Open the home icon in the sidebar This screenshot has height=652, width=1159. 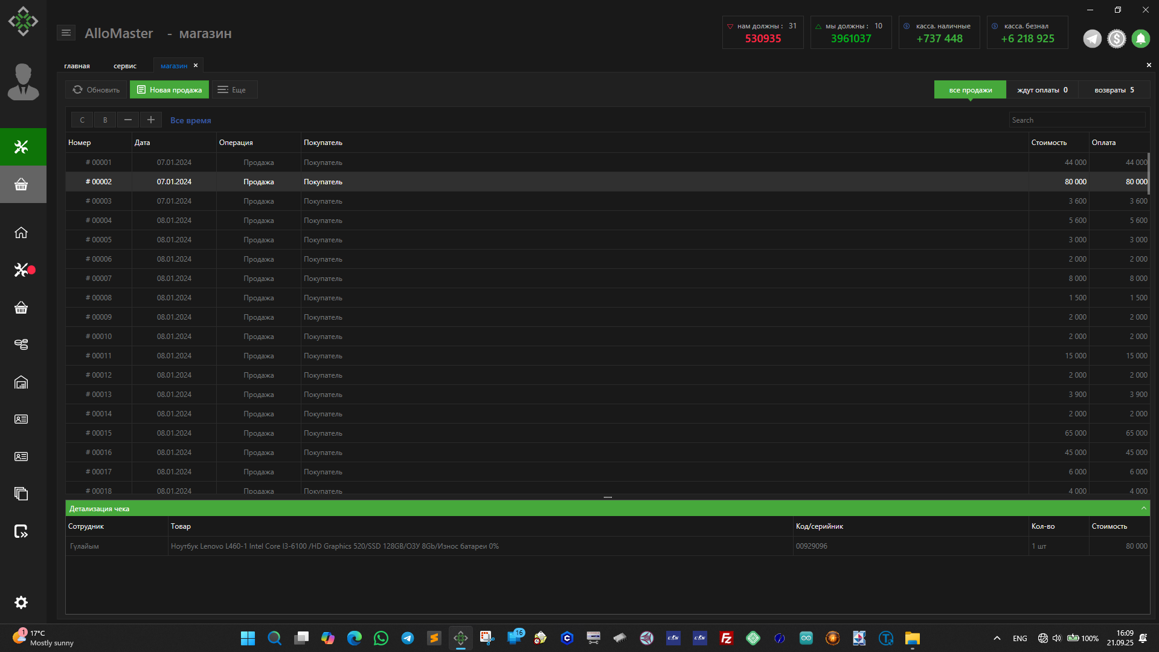[x=21, y=233]
